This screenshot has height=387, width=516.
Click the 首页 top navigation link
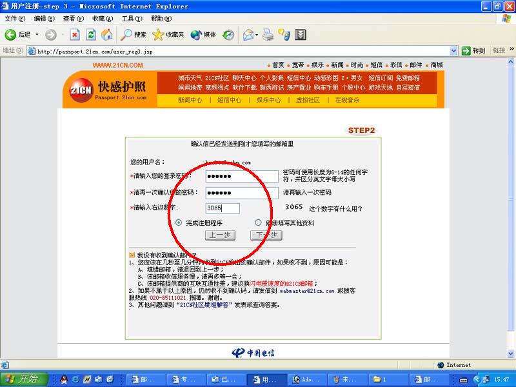[x=278, y=65]
